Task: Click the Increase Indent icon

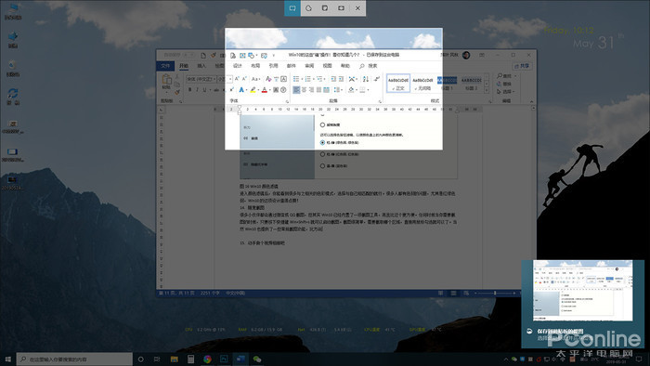Action: [x=341, y=79]
